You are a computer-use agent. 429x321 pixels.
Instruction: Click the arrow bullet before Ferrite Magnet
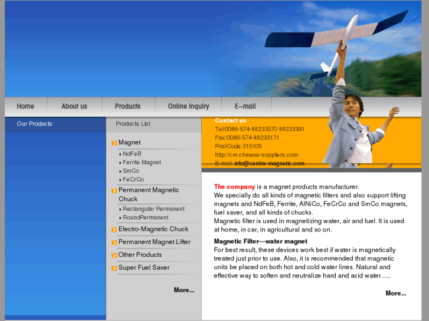click(x=120, y=163)
